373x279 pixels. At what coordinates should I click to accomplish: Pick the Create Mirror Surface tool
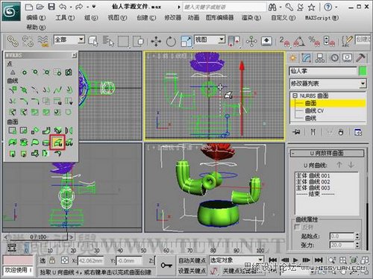click(69, 131)
